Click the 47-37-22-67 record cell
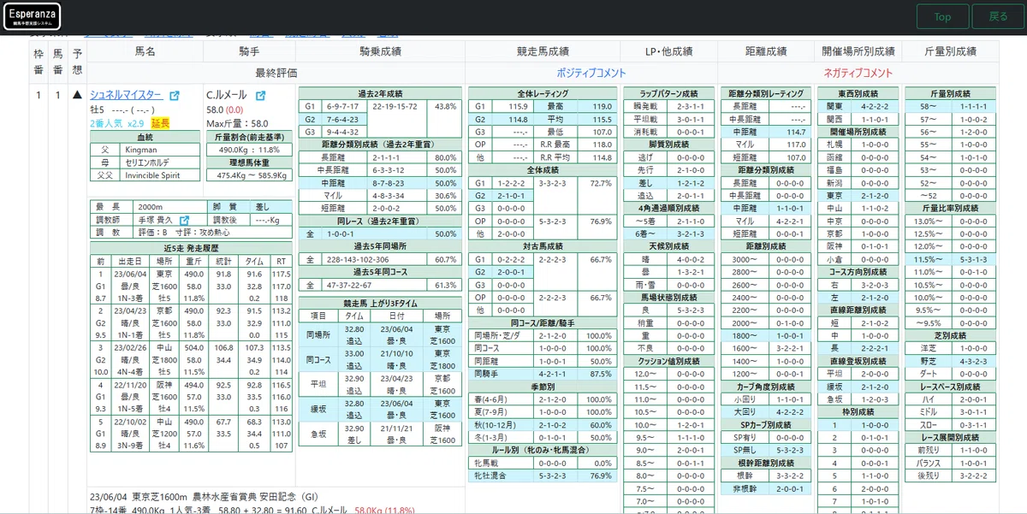1027x514 pixels. click(376, 285)
